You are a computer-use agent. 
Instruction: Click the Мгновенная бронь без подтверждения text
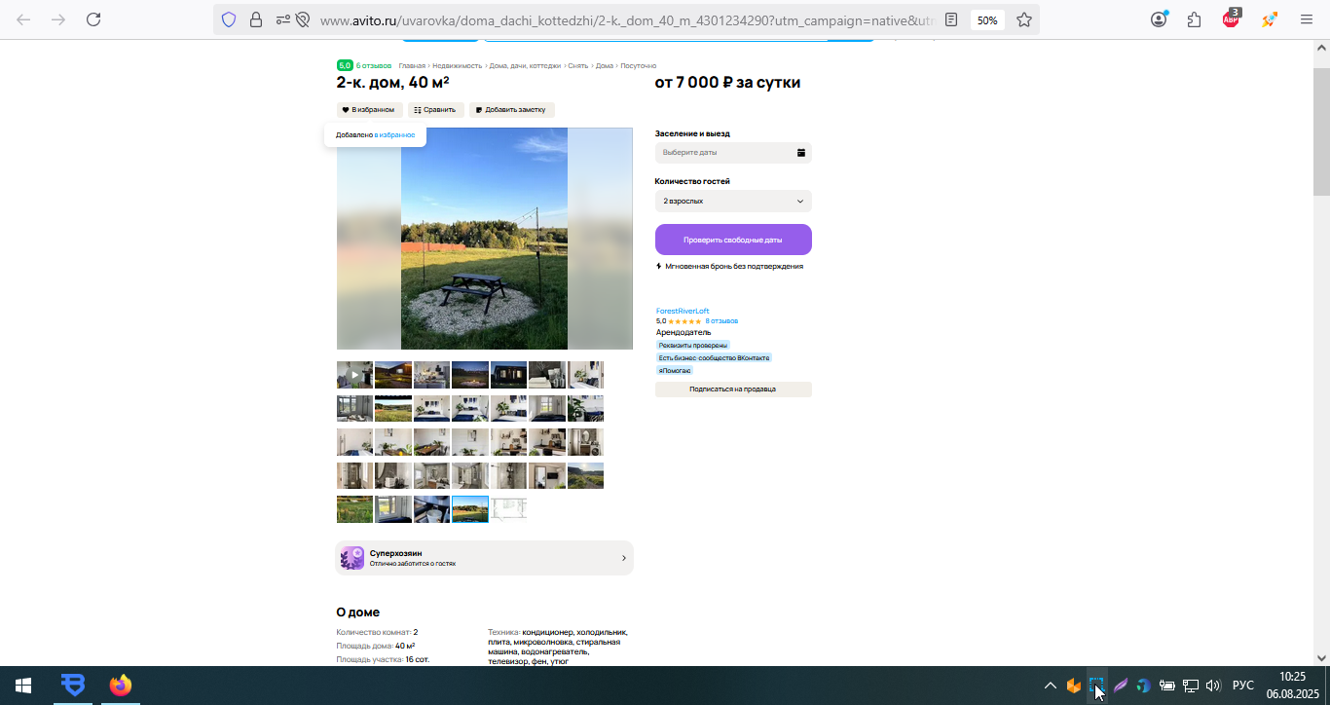pyautogui.click(x=734, y=266)
